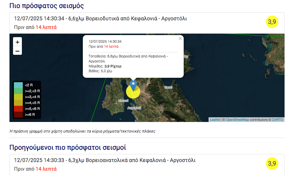
Task: Close the earthquake info popup
Action: (180, 39)
